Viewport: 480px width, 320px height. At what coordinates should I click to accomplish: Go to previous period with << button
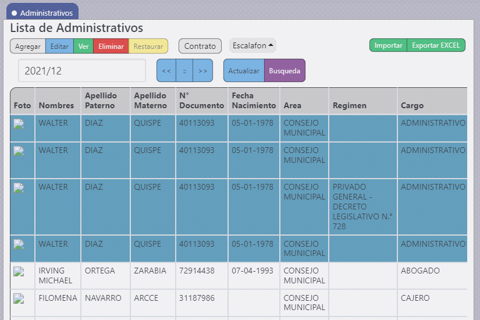click(x=166, y=71)
